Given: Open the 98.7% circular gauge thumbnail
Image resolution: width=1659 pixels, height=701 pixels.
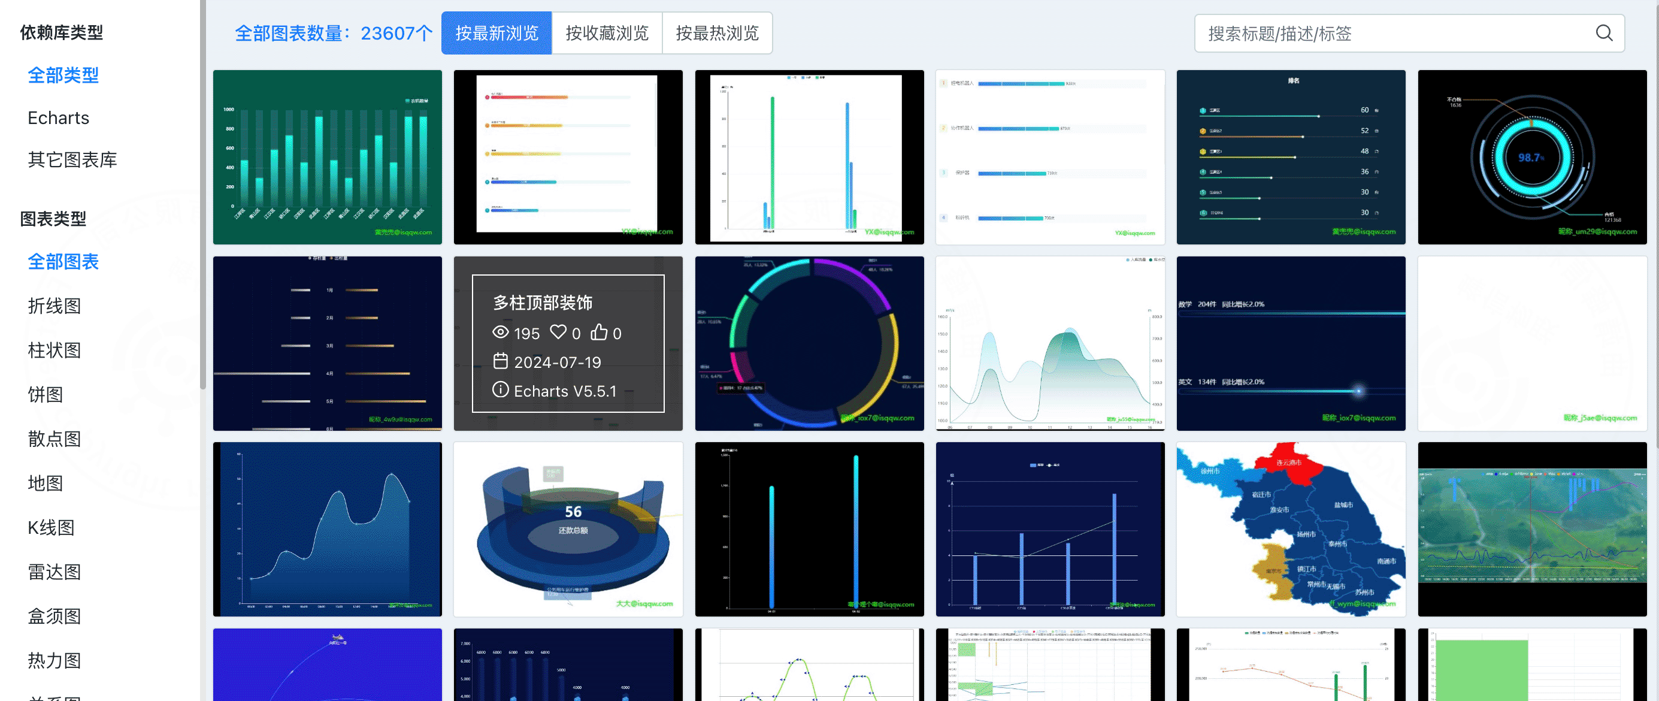Looking at the screenshot, I should [1532, 157].
